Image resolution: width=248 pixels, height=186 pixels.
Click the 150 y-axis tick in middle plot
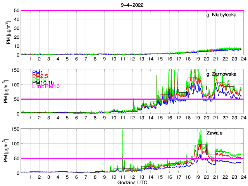pos(15,70)
